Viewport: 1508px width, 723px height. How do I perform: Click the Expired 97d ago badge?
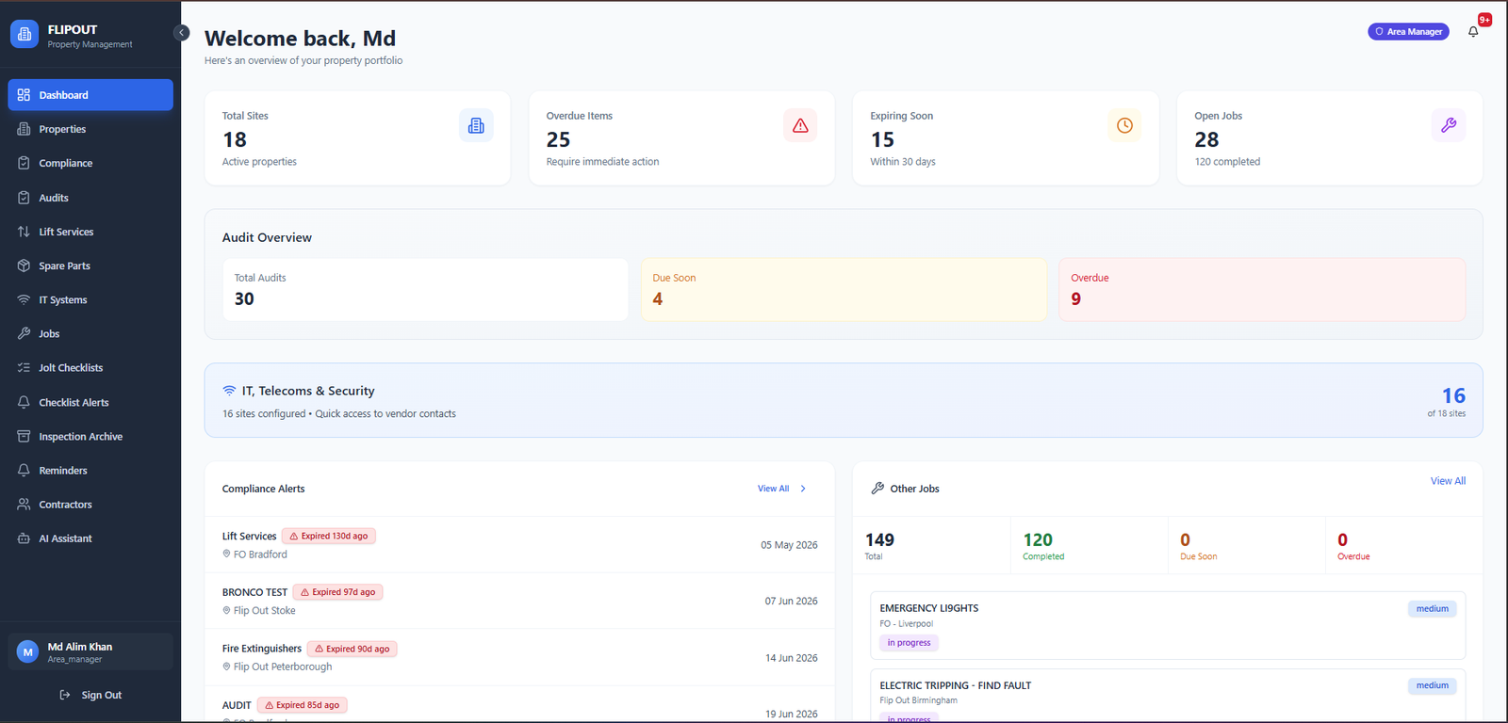point(337,592)
